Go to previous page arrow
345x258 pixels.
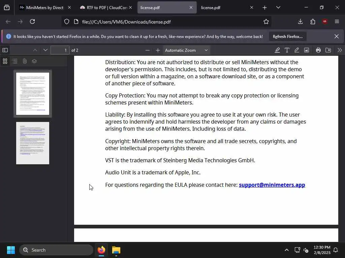coord(35,50)
